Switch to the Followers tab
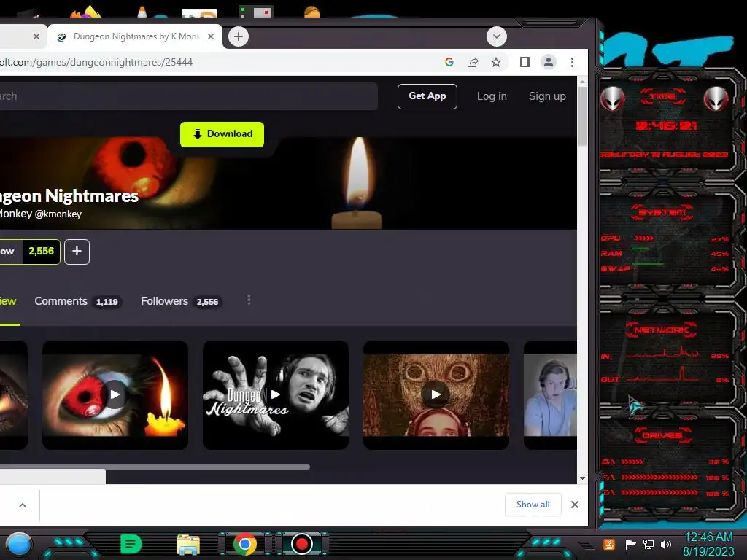This screenshot has height=560, width=747. click(x=181, y=301)
